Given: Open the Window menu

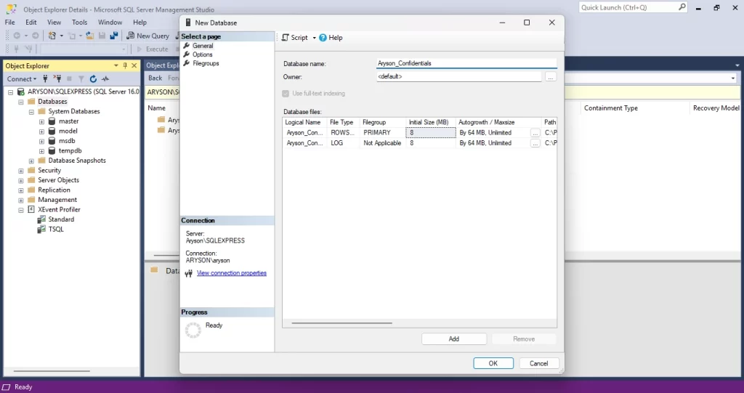Looking at the screenshot, I should click(110, 23).
